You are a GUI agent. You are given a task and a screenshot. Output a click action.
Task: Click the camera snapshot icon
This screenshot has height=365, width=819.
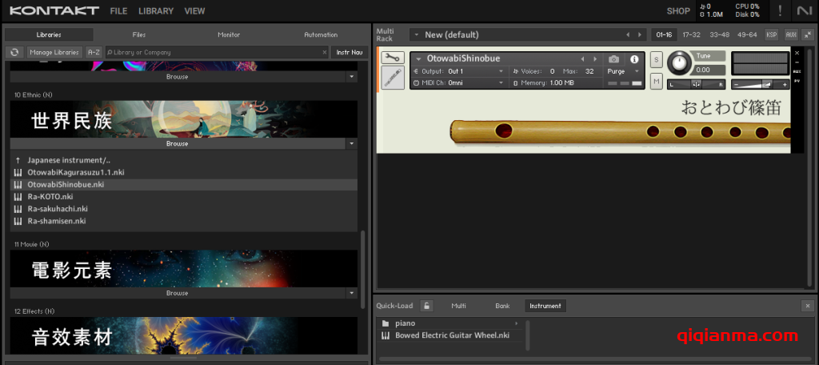[613, 59]
